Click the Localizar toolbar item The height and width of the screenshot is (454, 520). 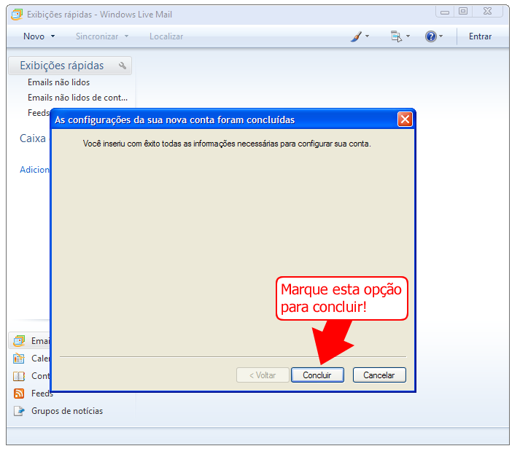pos(166,36)
